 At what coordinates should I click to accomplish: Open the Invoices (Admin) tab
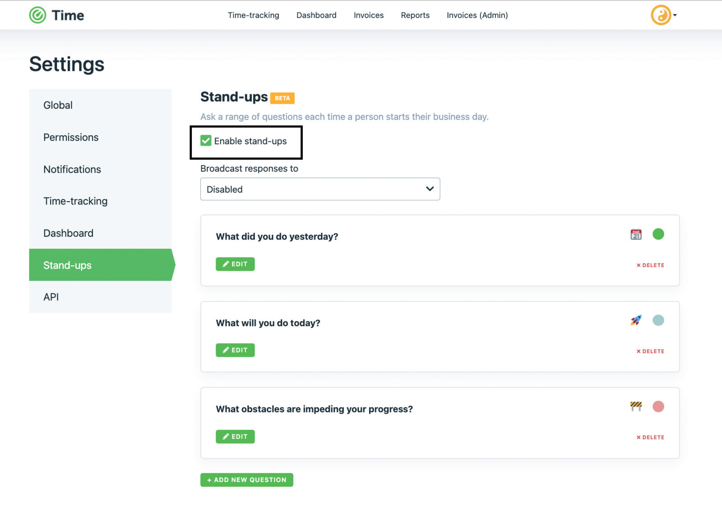477,15
